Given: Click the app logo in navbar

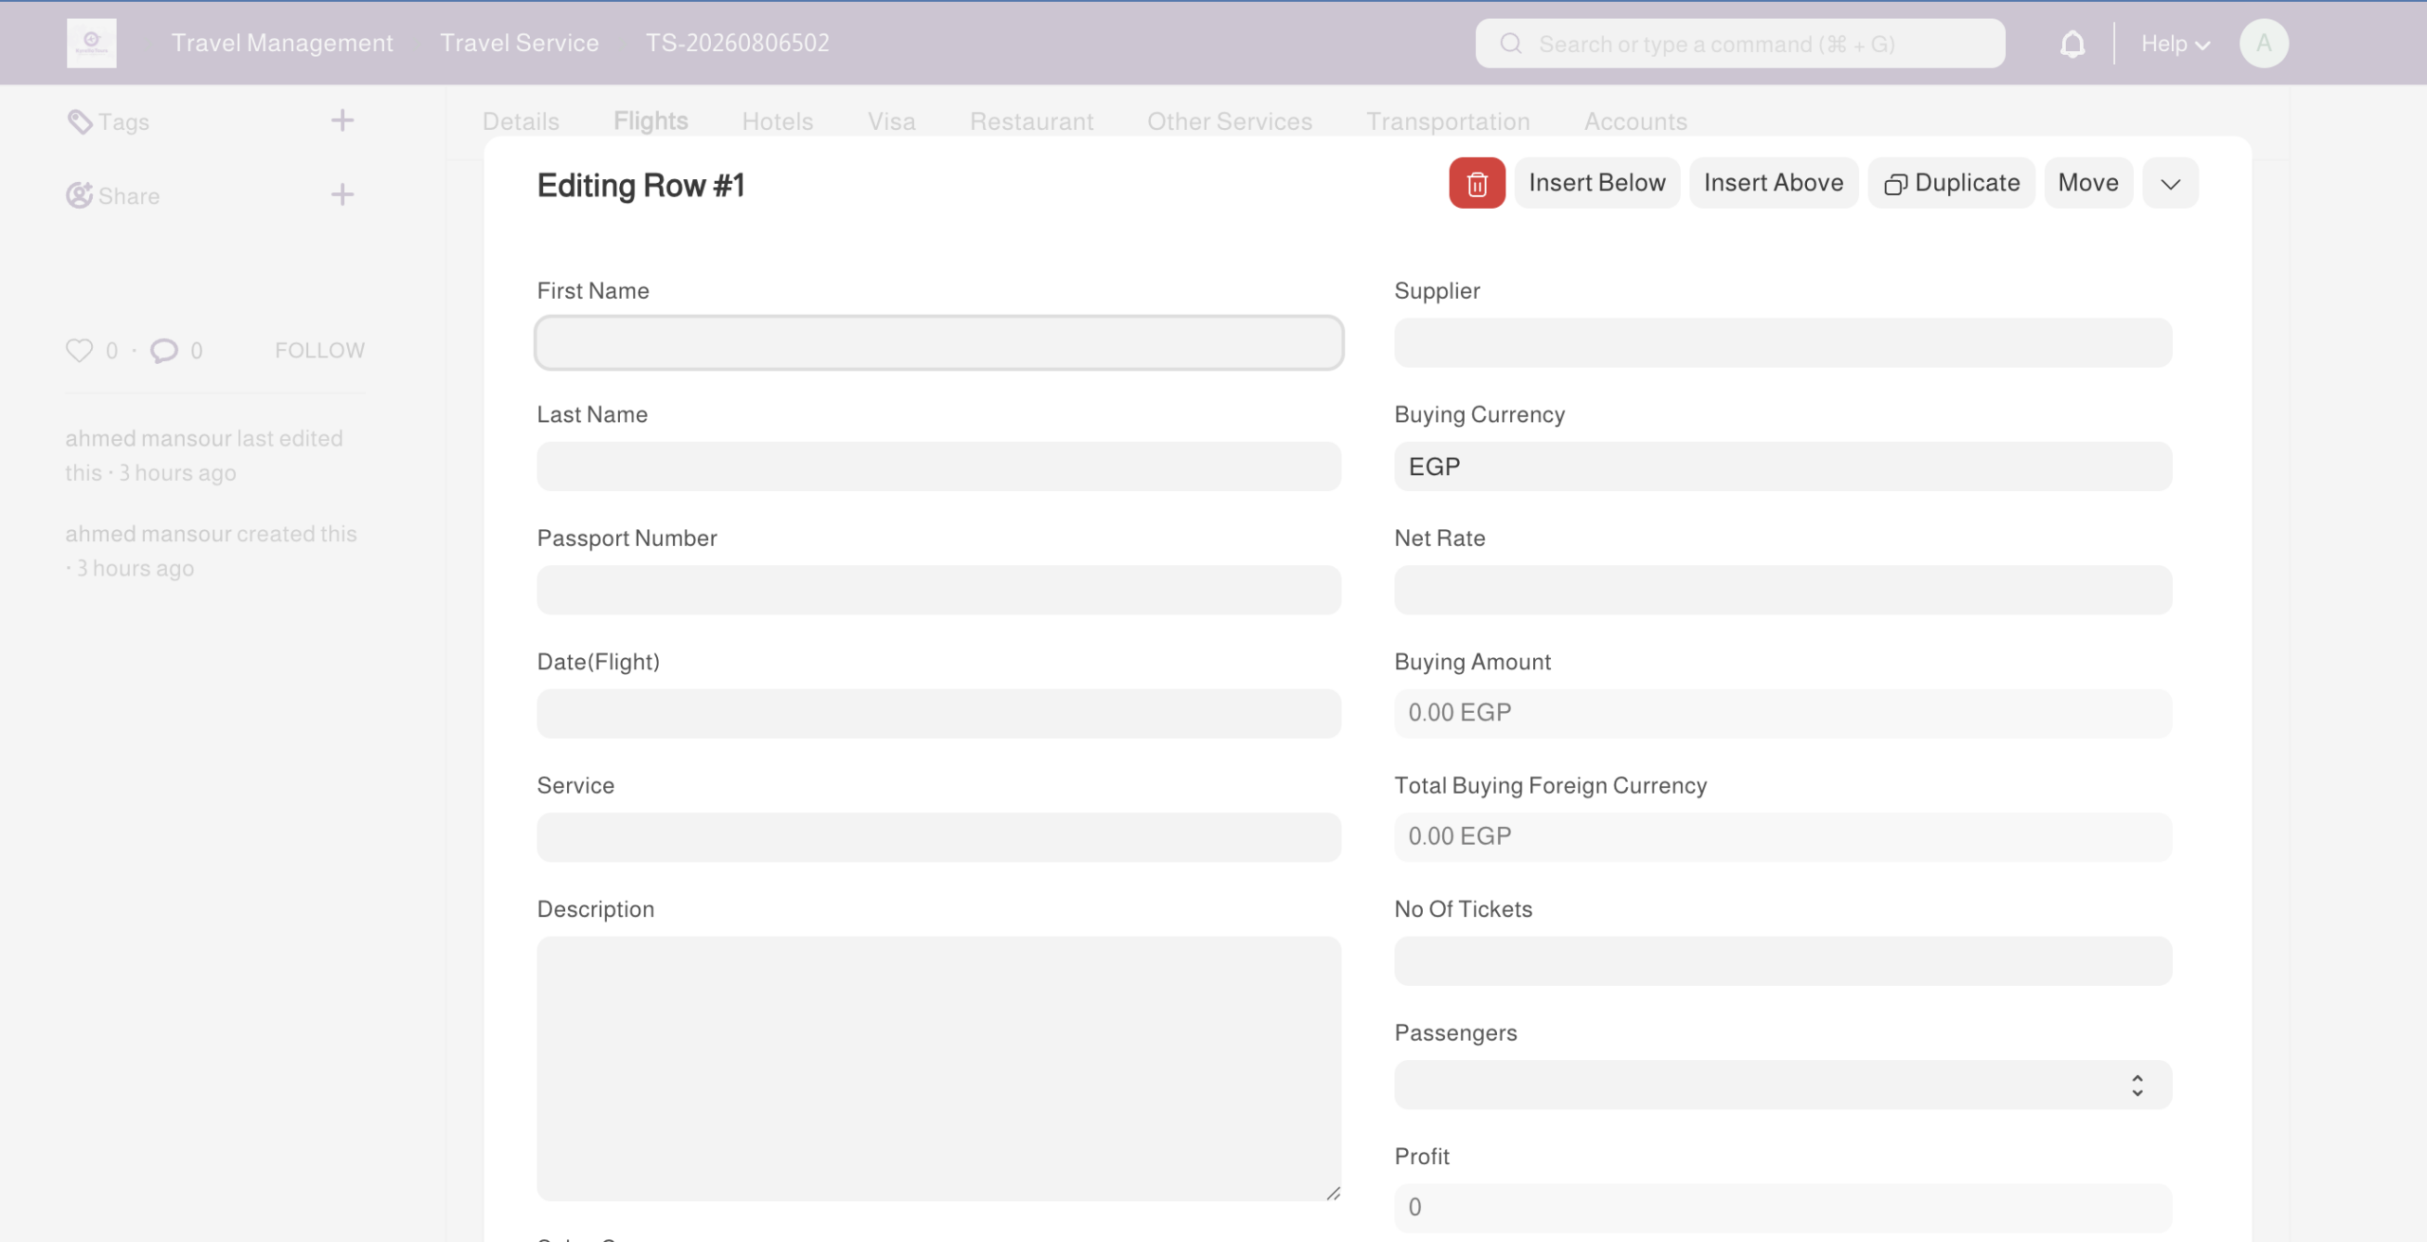Looking at the screenshot, I should [92, 43].
